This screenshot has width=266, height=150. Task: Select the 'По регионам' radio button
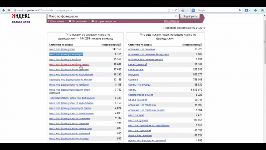[70, 21]
